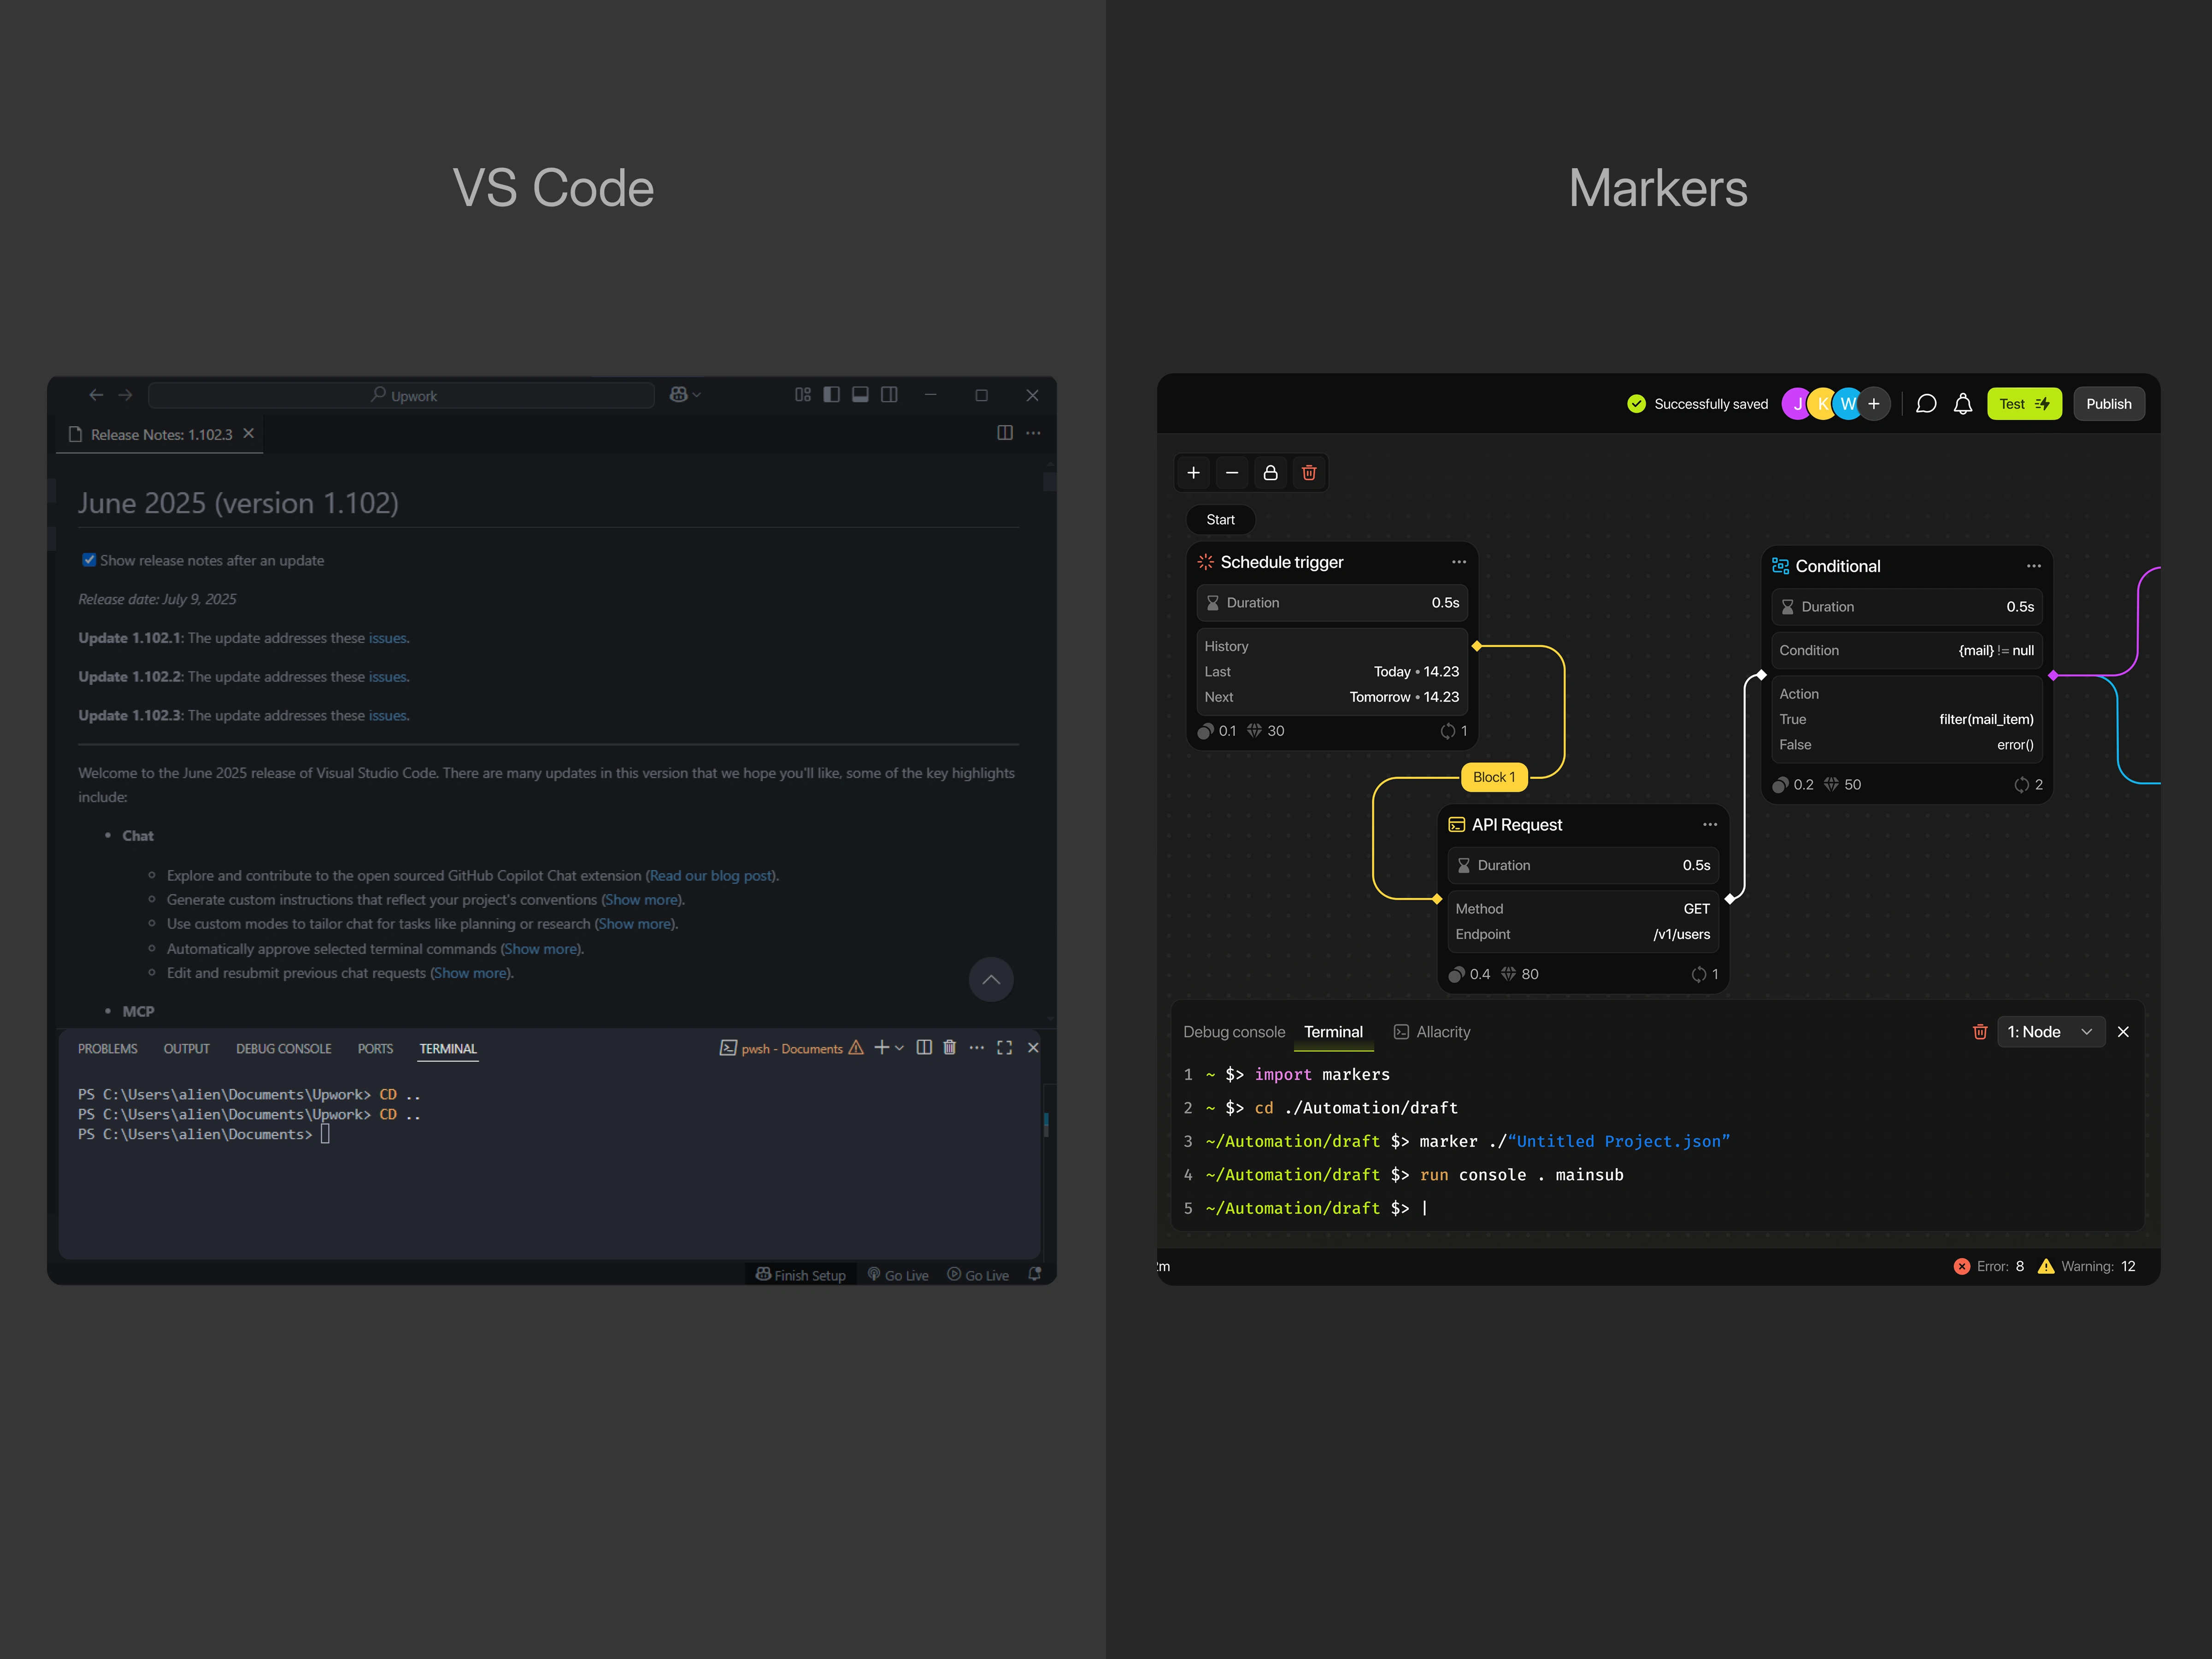
Task: Kill the VS Code terminal with trash icon
Action: click(x=950, y=1047)
